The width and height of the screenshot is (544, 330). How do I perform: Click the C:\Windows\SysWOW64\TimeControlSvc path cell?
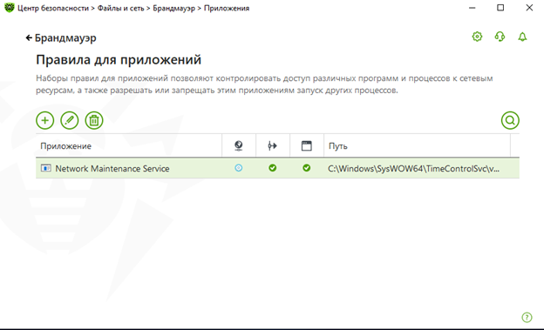(413, 169)
